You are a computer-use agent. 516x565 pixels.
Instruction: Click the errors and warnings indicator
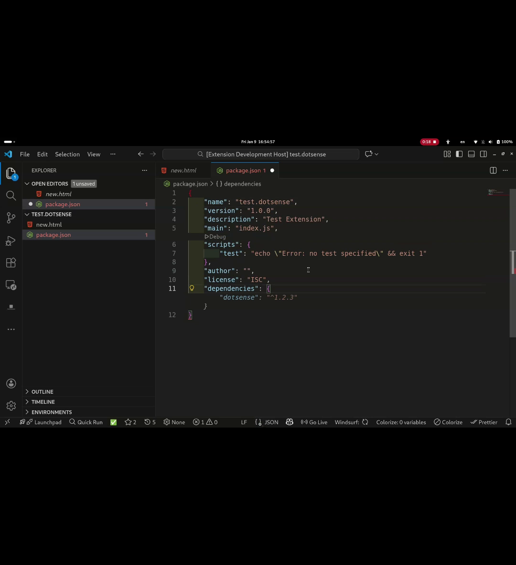[x=205, y=422]
